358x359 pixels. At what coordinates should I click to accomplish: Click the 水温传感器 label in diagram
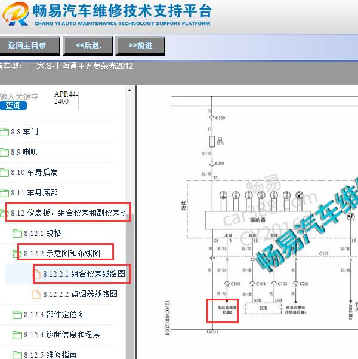point(227,310)
